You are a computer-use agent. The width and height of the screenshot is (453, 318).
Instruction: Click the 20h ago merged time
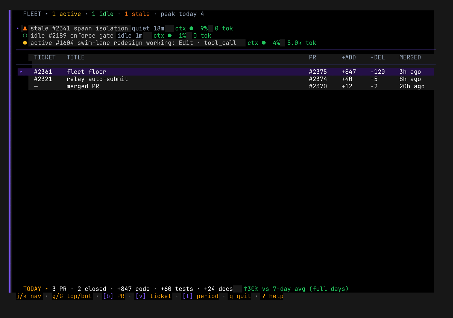pyautogui.click(x=412, y=86)
